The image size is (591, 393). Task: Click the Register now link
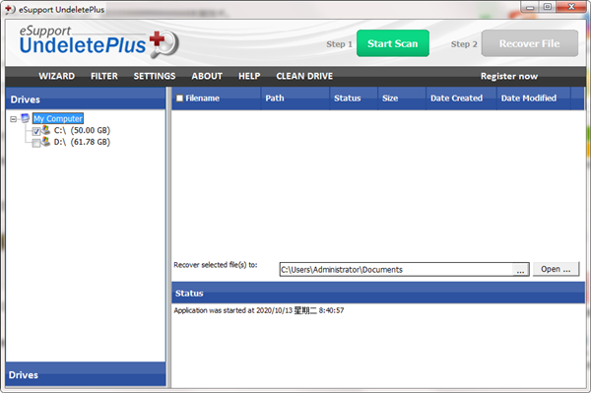(x=509, y=76)
